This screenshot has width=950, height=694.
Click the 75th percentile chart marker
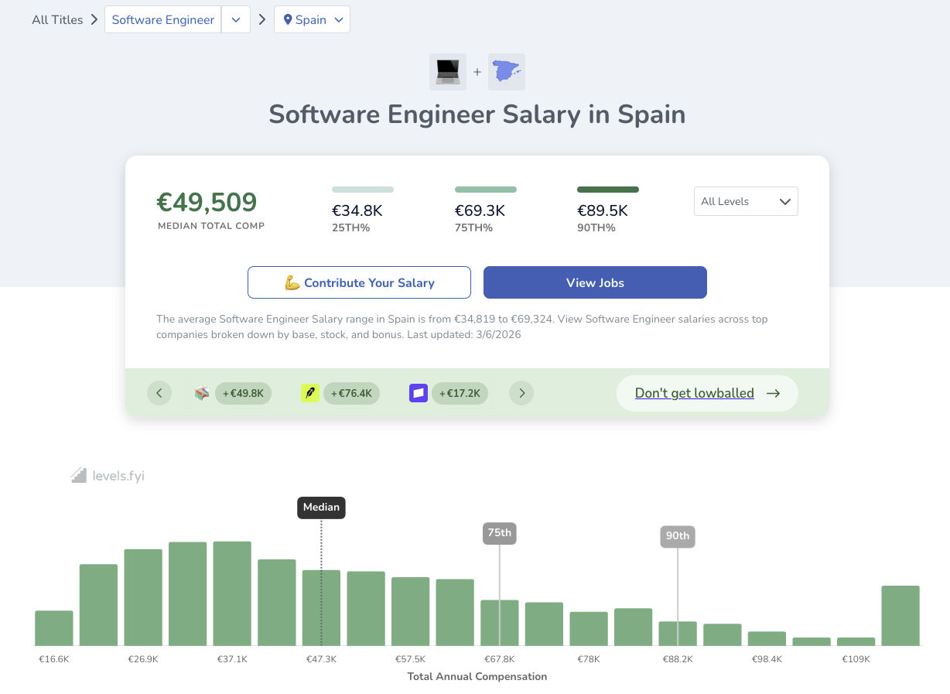point(499,532)
